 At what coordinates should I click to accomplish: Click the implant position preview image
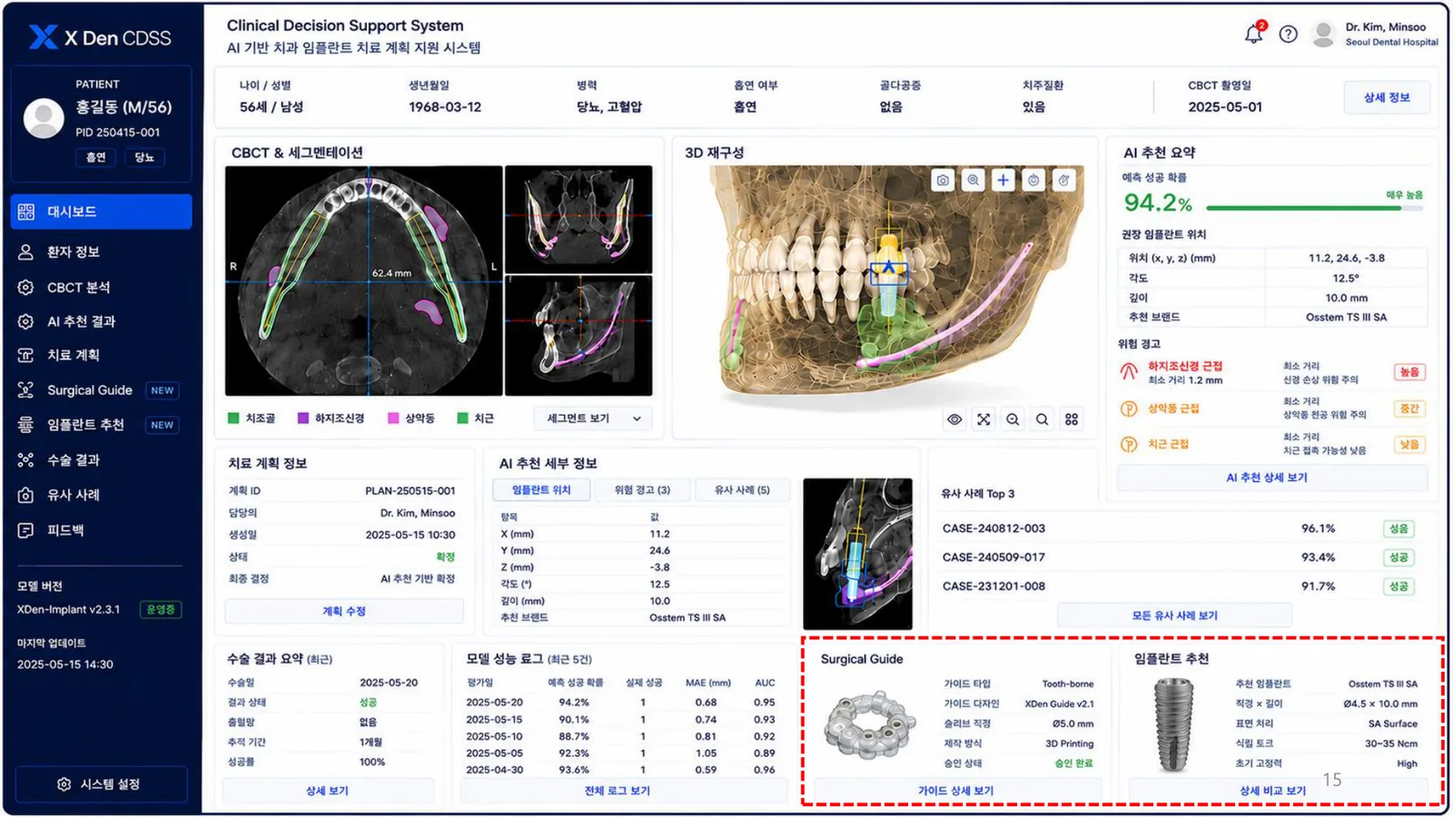click(857, 554)
